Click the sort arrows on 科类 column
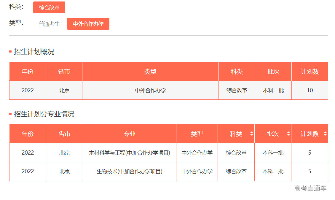The image size is (335, 200). point(252,134)
